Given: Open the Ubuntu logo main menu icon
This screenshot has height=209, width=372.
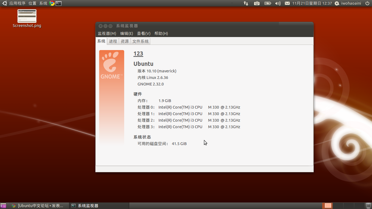Looking at the screenshot, I should [x=4, y=3].
